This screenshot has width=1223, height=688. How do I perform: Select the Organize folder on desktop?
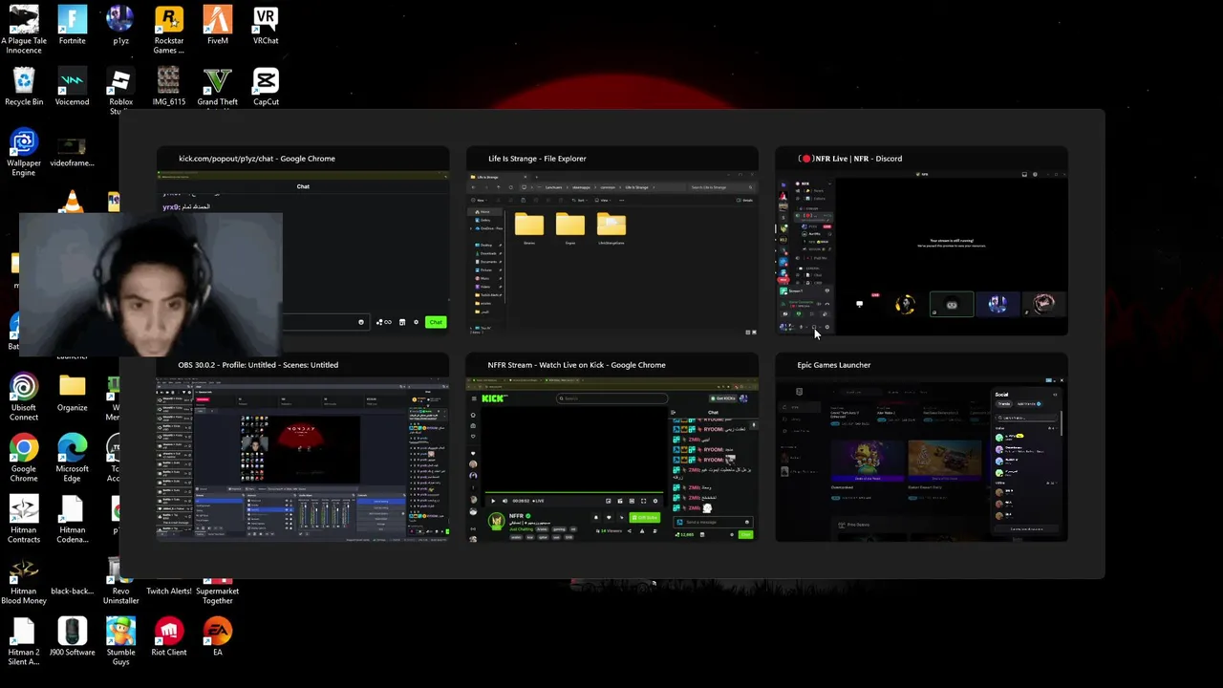pos(72,392)
